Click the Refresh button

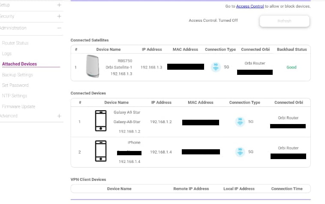(285, 21)
